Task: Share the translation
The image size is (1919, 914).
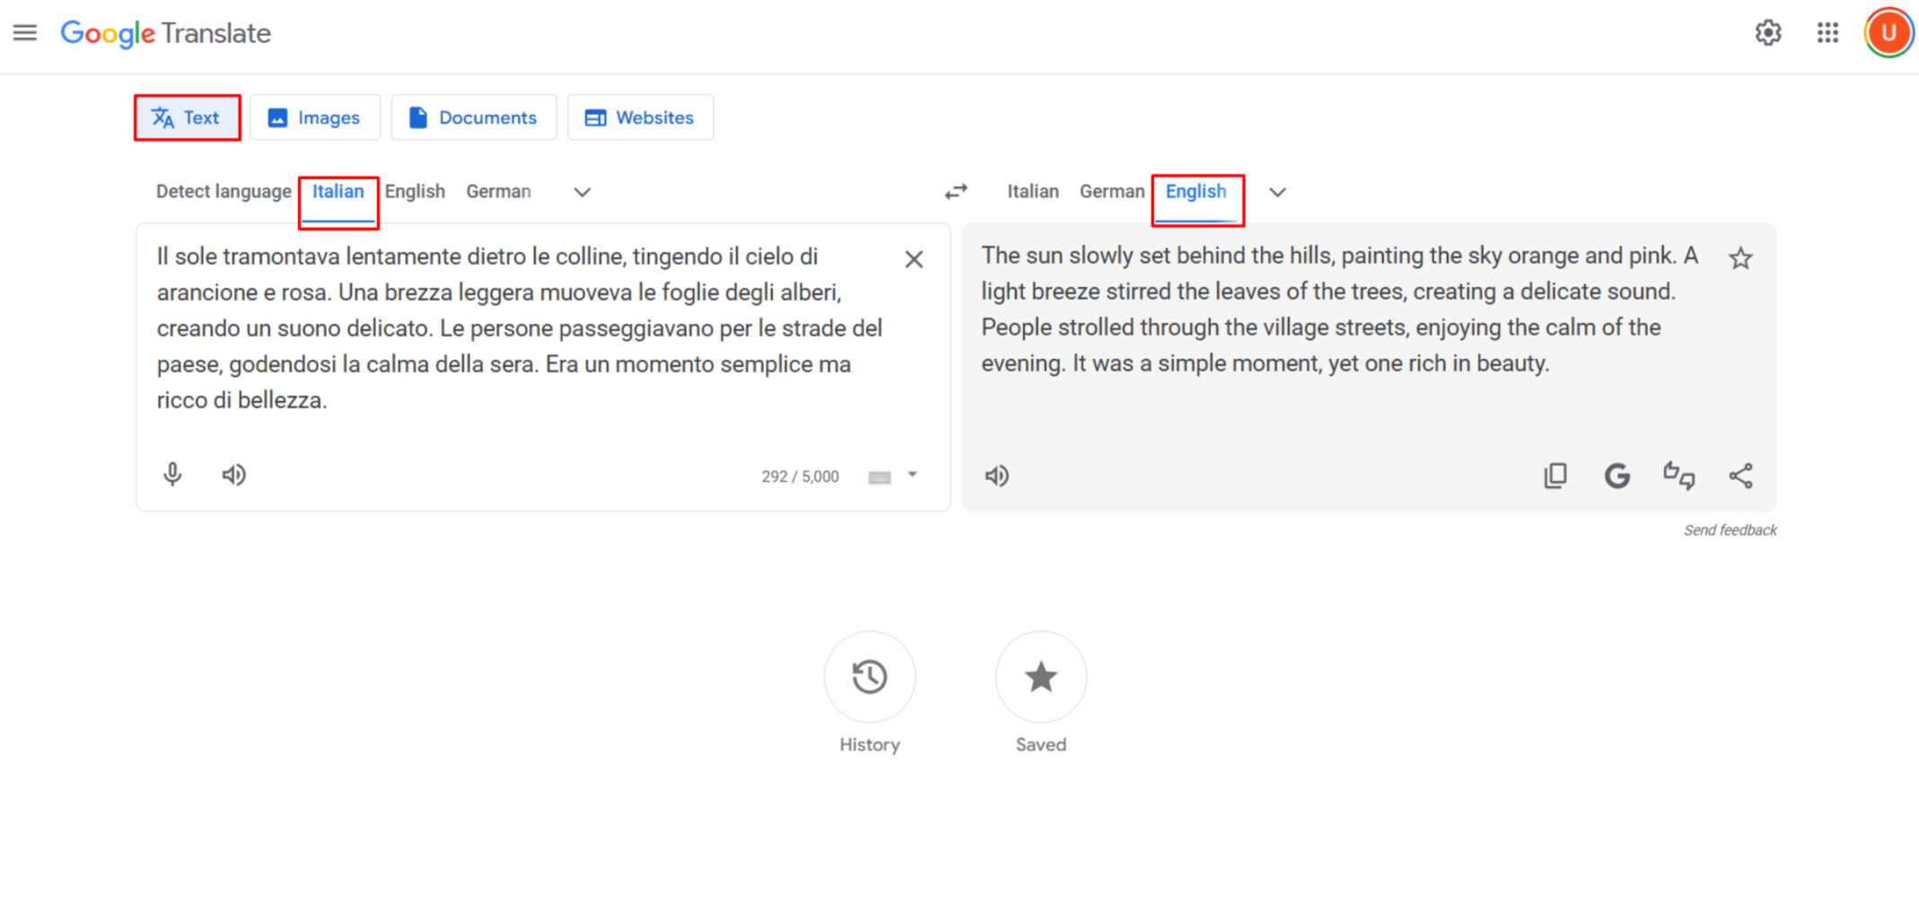Action: point(1740,476)
